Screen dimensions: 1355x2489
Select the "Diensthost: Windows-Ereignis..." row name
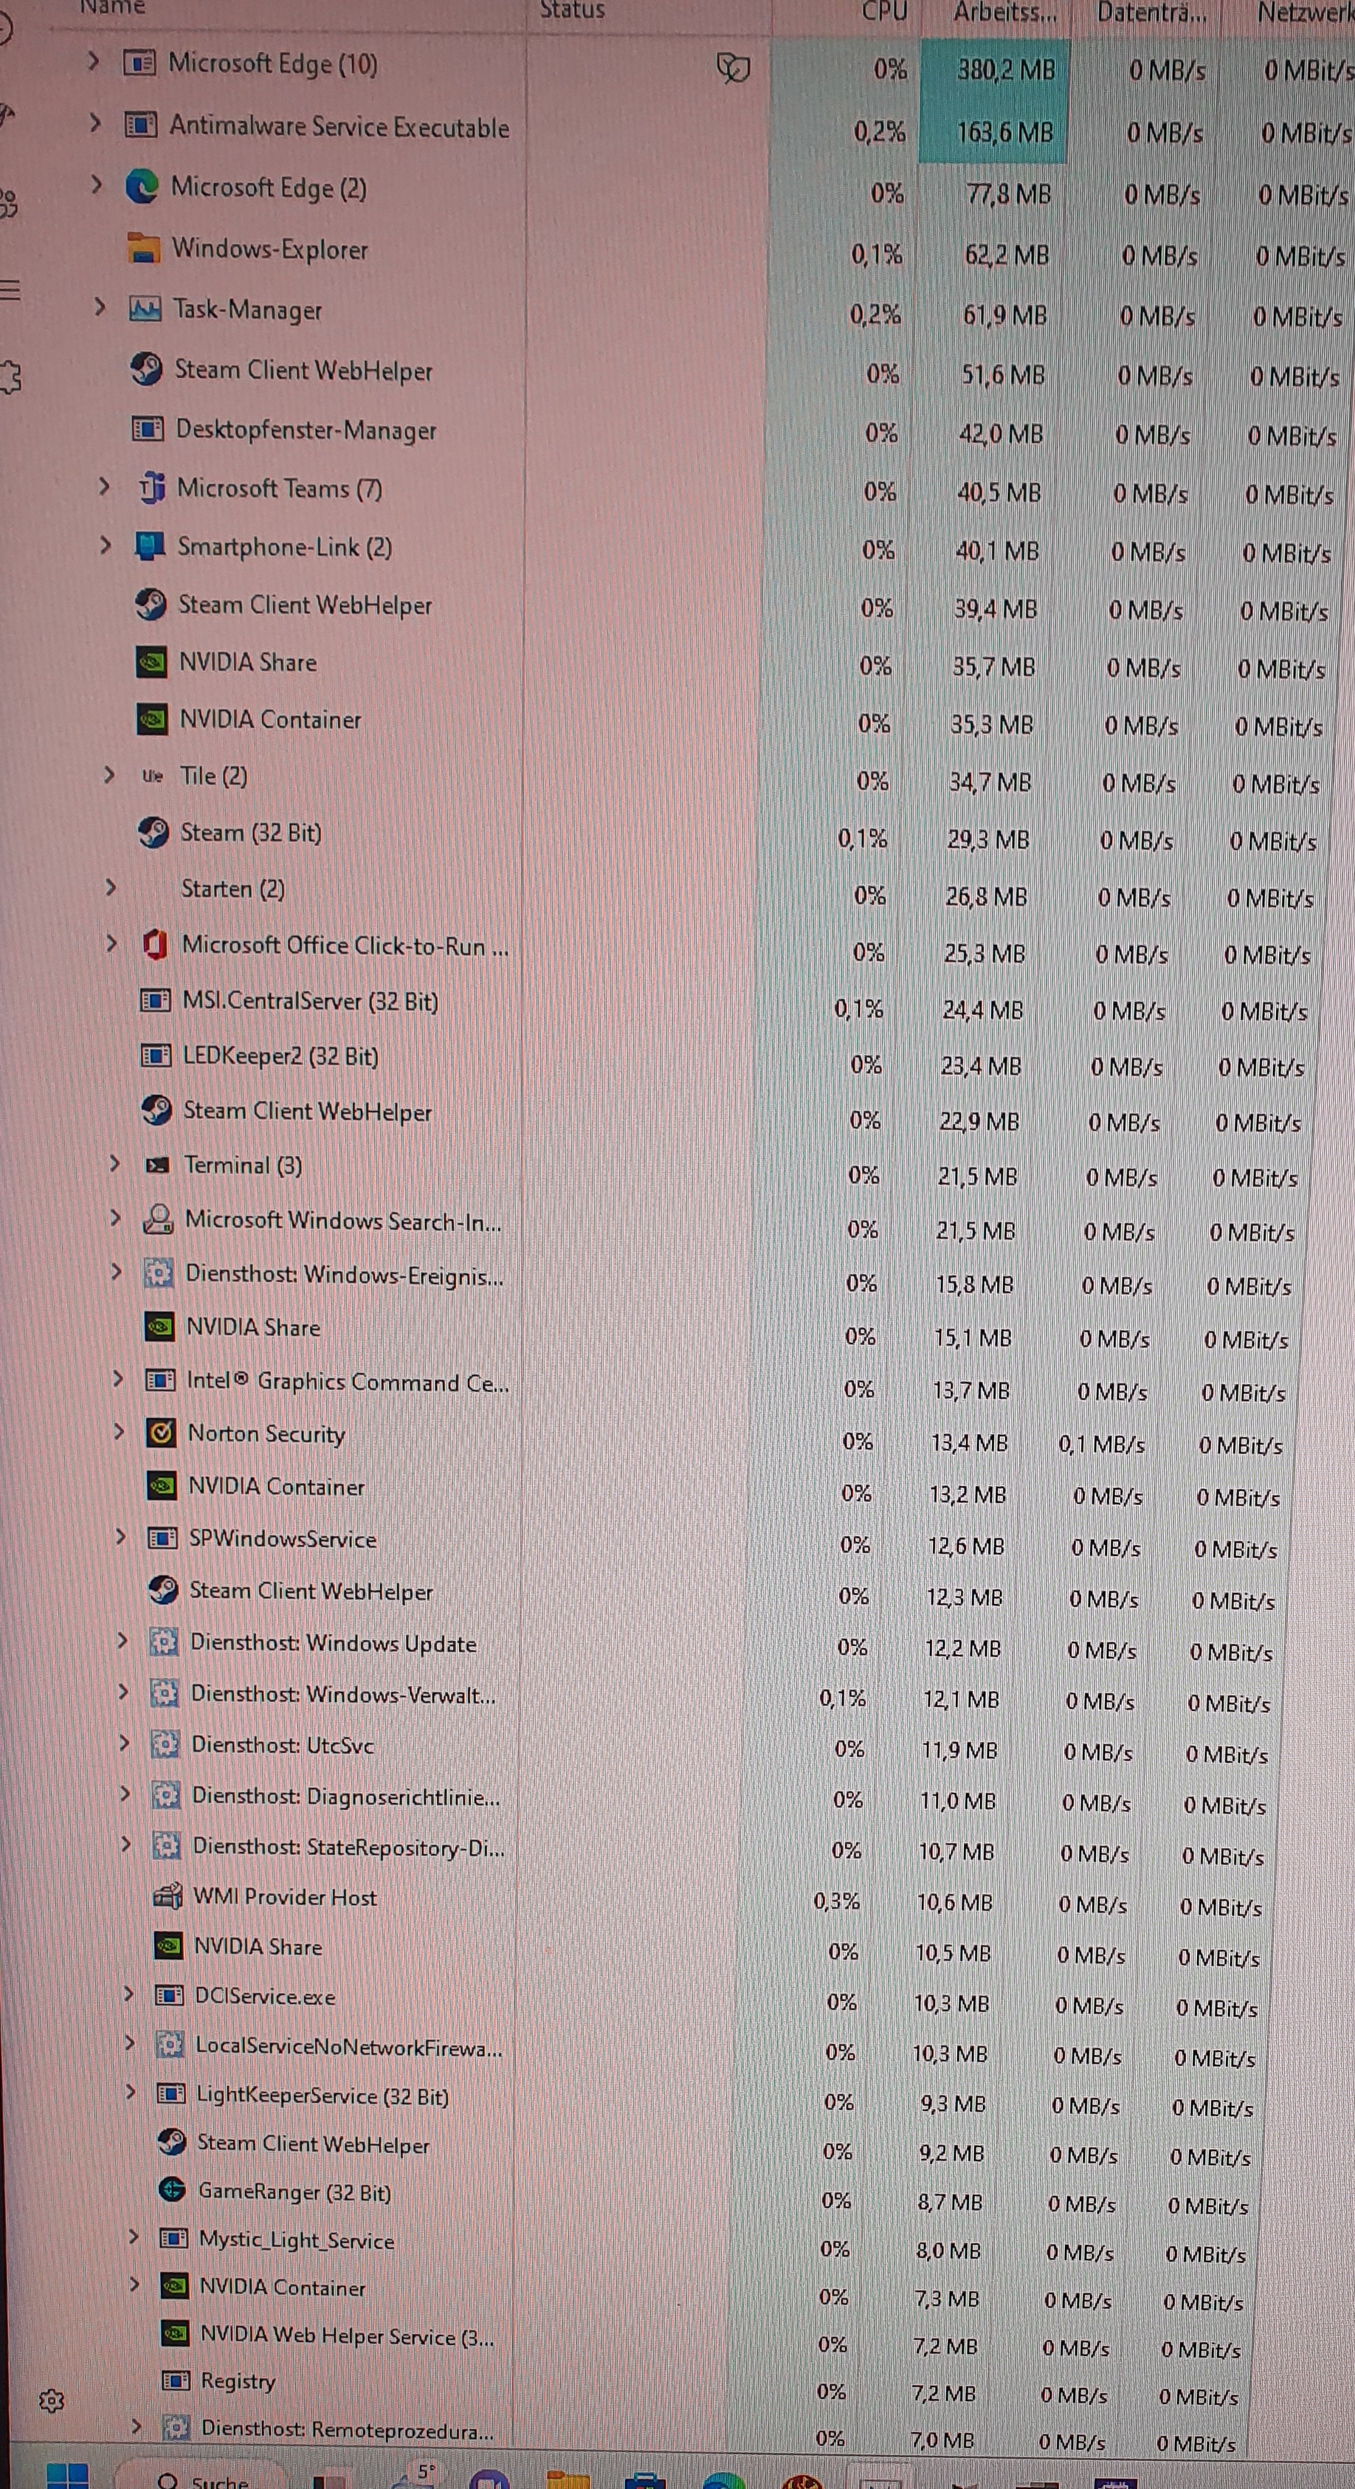pyautogui.click(x=345, y=1275)
